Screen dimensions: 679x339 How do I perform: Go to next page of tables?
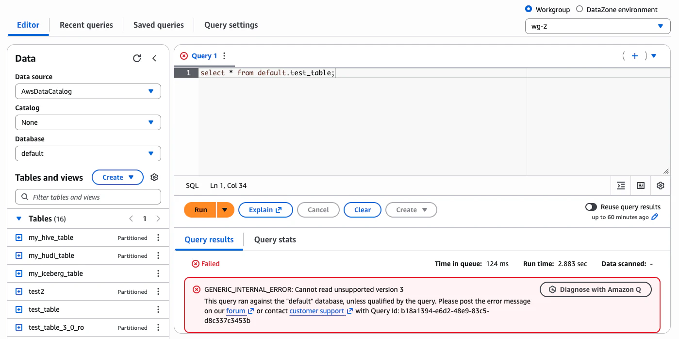pos(158,219)
